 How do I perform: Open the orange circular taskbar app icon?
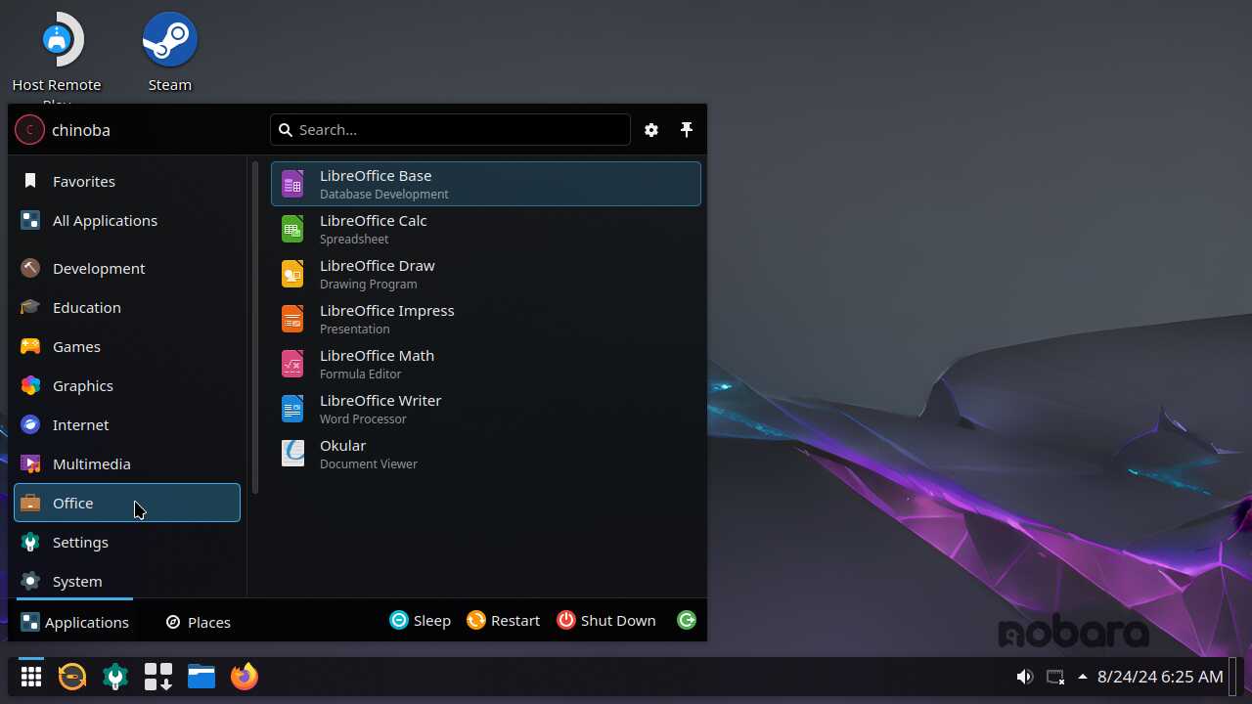pos(72,676)
